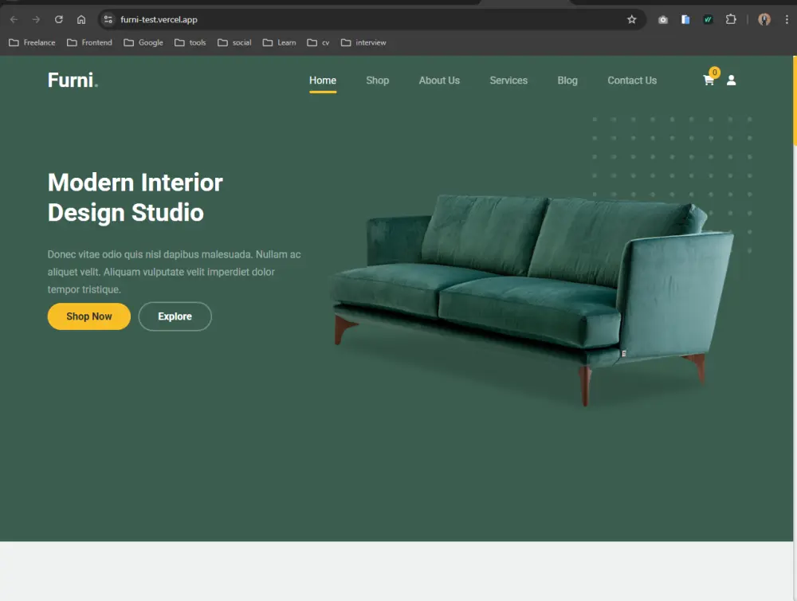Click the paragraph starting 'Donec vitae odio'
The image size is (797, 601).
click(x=174, y=272)
